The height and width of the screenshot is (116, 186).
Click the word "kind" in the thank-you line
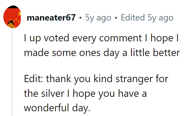click(103, 79)
